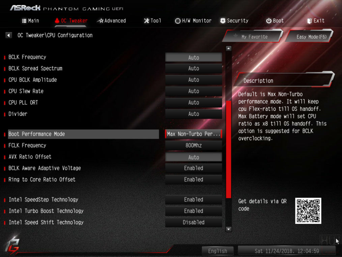Enable Intel Speed Shift Technology
Screen dimensions: 342x257
[194, 222]
